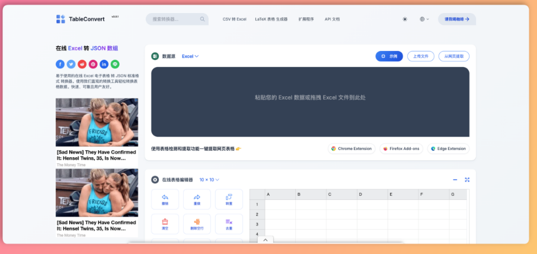Click the 从网页提取 button
The height and width of the screenshot is (254, 537).
coord(454,56)
